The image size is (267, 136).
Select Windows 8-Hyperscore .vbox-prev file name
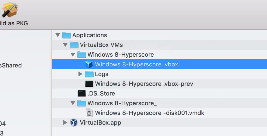[x=144, y=84]
